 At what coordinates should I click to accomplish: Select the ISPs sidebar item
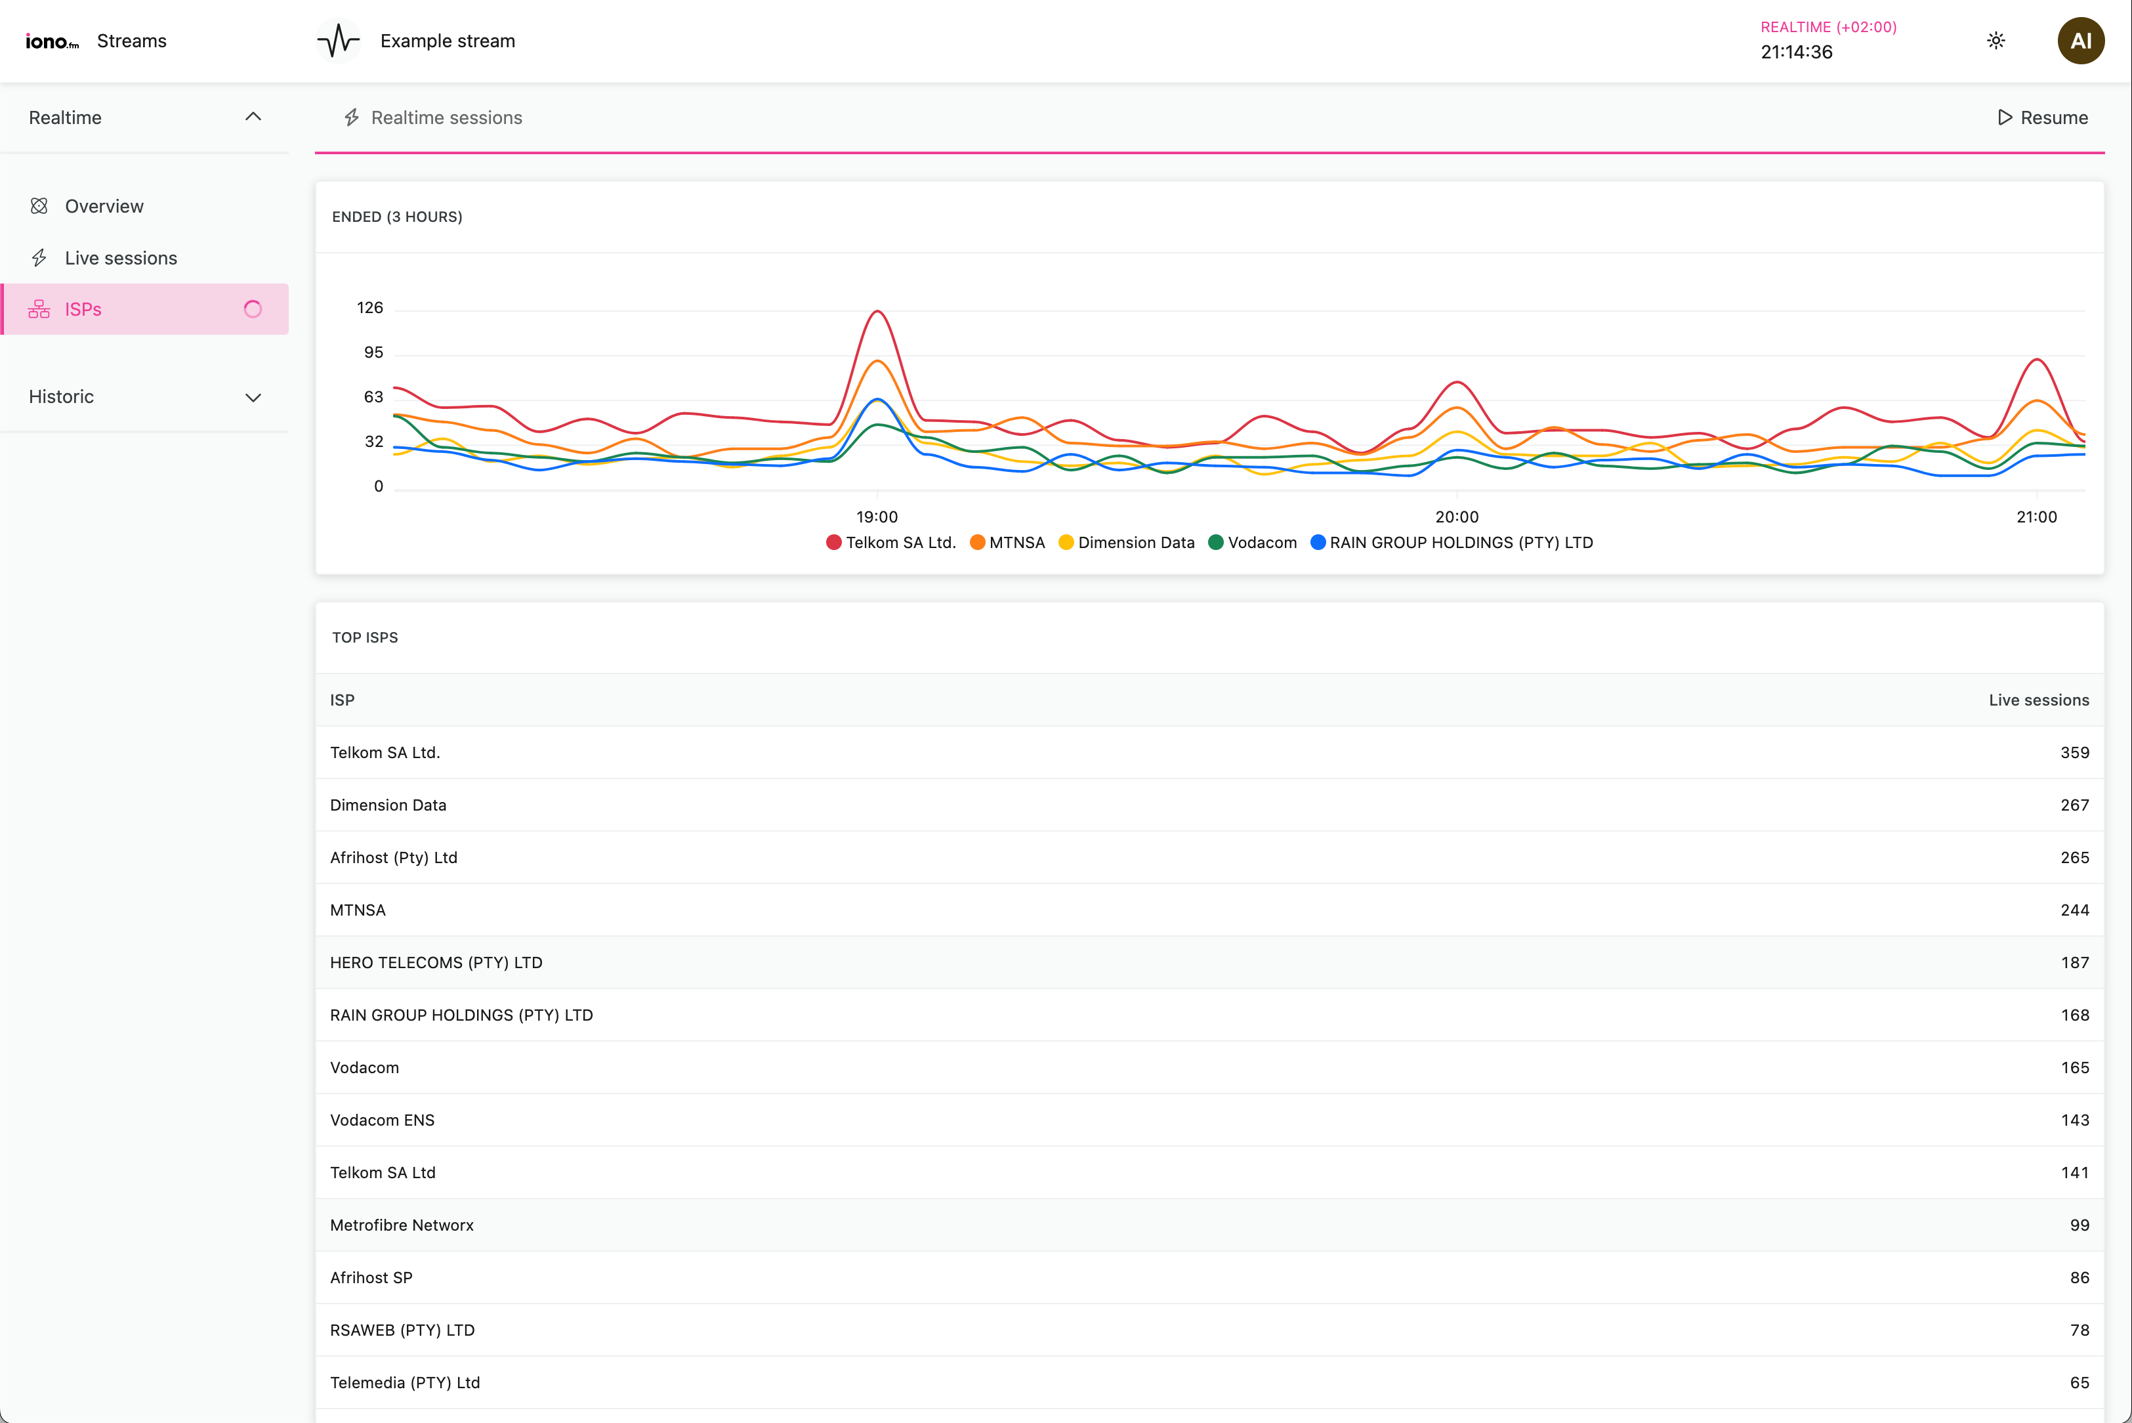click(x=145, y=309)
